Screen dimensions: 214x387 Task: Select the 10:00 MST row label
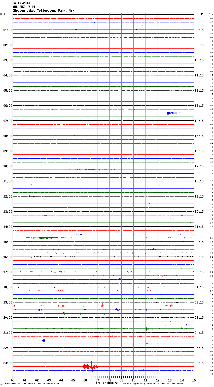8,166
